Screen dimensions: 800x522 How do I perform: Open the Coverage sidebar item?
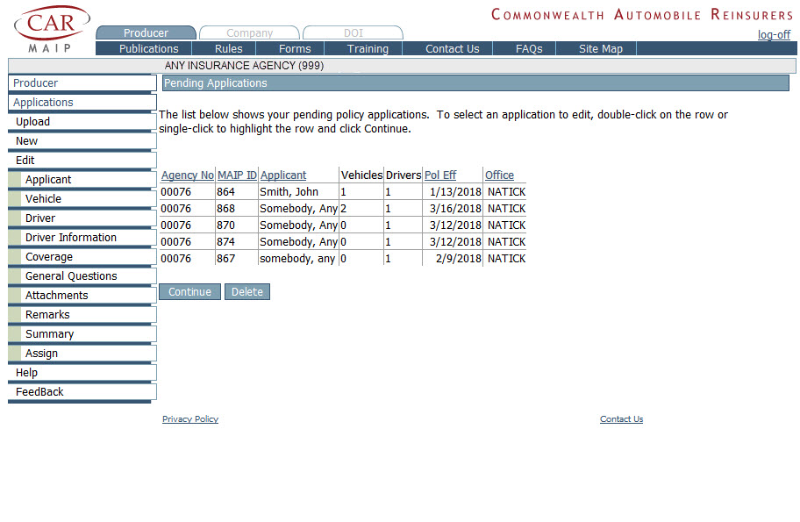[49, 257]
